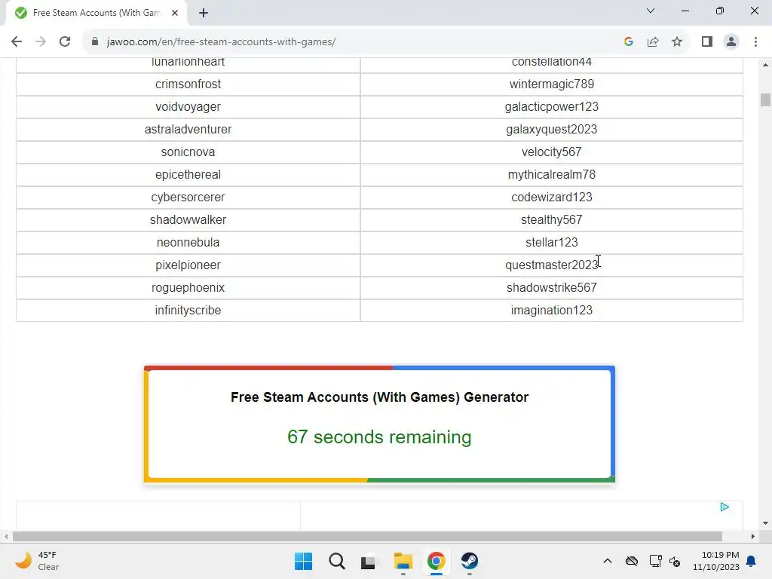This screenshot has height=579, width=772.
Task: Click the password velocity567
Action: pyautogui.click(x=551, y=152)
